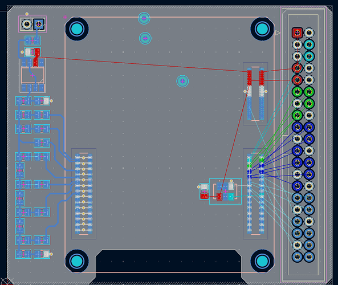Image resolution: width=338 pixels, height=285 pixels.
Task: Click the pin-1 triangle marker beside the header
Action: (278, 32)
